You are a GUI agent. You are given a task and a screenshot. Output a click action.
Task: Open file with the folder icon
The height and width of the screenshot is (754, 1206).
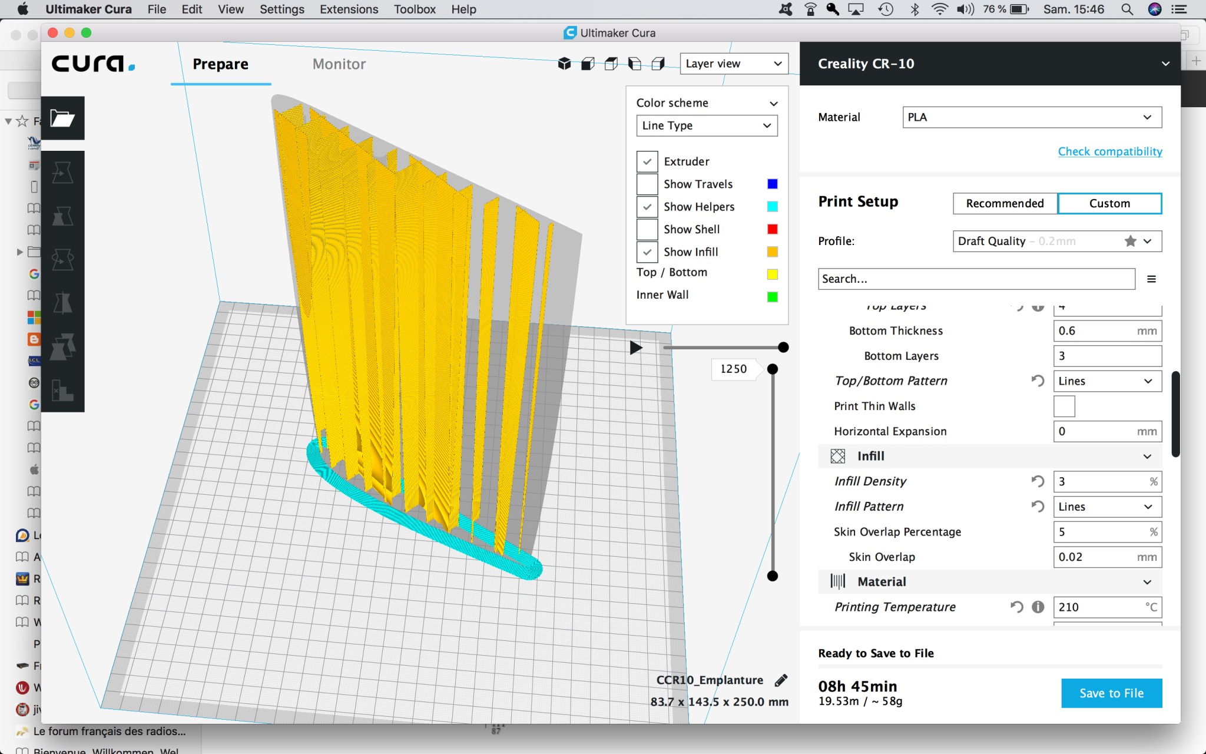62,118
